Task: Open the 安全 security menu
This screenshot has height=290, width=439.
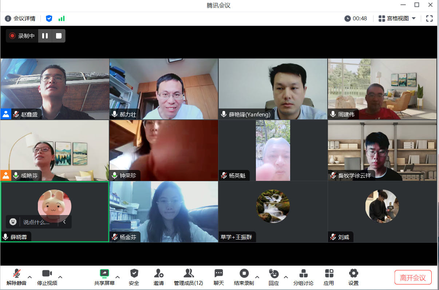Action: point(134,278)
